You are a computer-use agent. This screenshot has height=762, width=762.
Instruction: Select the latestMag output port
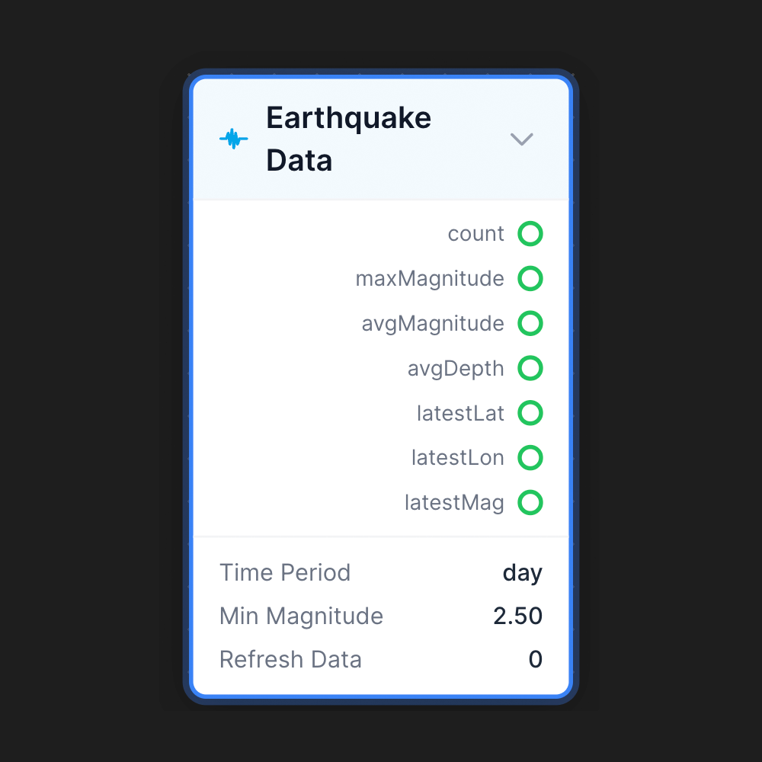(530, 503)
